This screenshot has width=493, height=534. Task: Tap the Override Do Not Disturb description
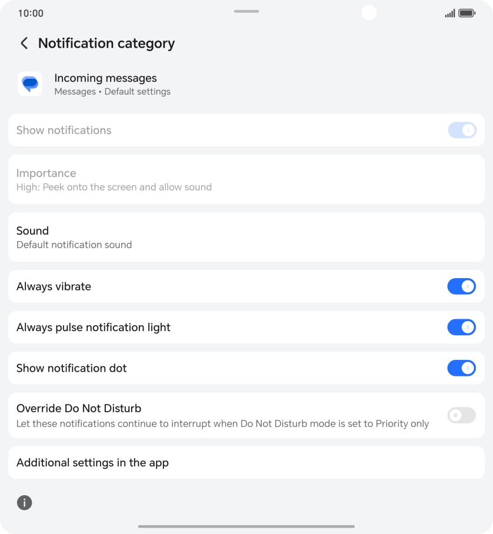(x=222, y=423)
